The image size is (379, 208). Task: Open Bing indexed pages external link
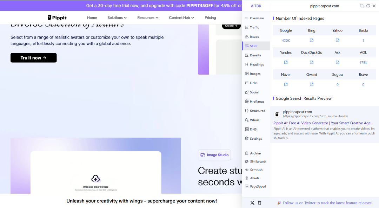point(312,40)
